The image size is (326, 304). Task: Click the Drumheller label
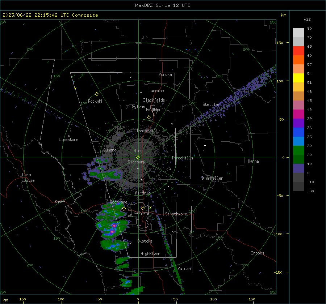[x=212, y=178]
